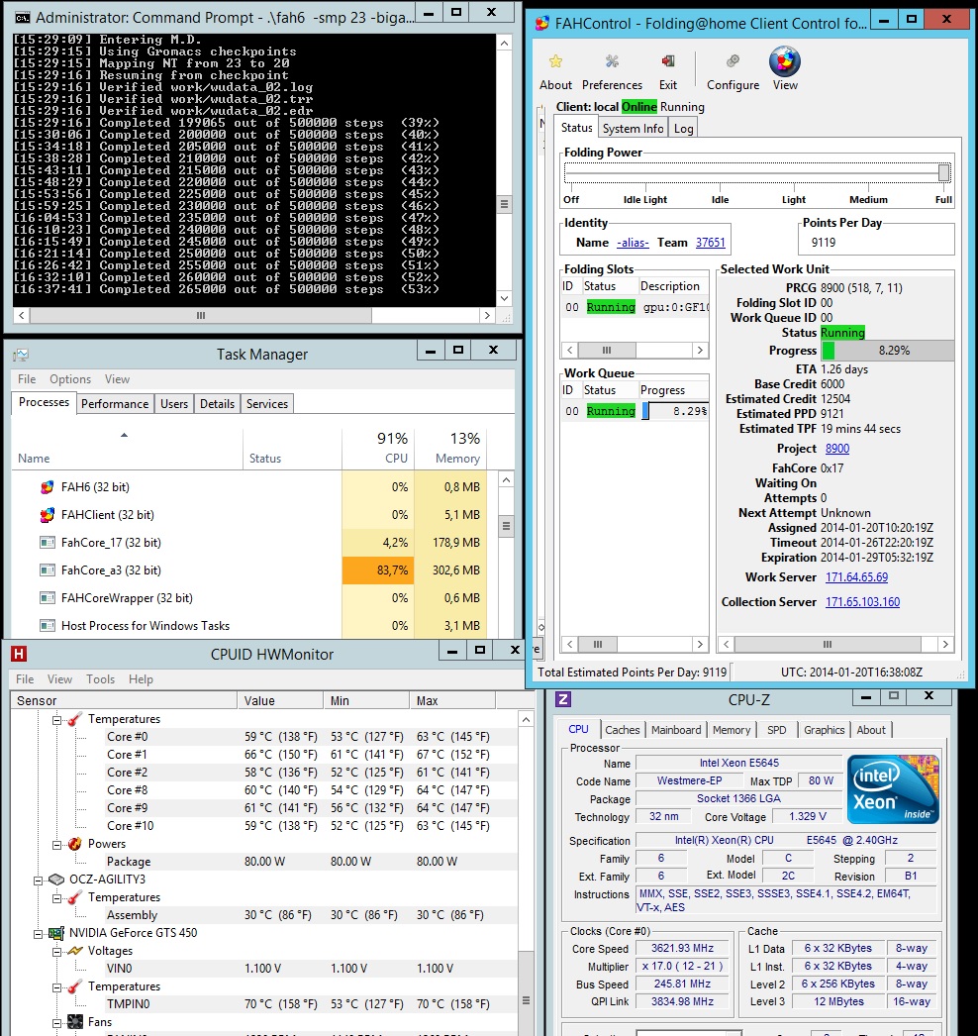Viewport: 978px width, 1036px height.
Task: Open FAHControl Preferences icon
Action: (612, 61)
